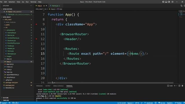Screen dimensions: 185x104
Task: Open the terminal launch profile dropdown arrow
Action: [177, 86]
